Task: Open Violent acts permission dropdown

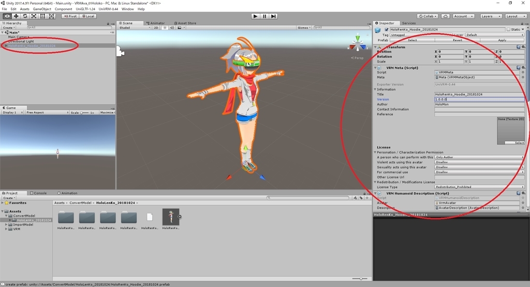Action: 479,162
